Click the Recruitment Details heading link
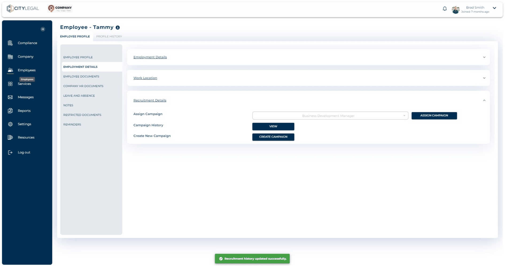 tap(150, 100)
